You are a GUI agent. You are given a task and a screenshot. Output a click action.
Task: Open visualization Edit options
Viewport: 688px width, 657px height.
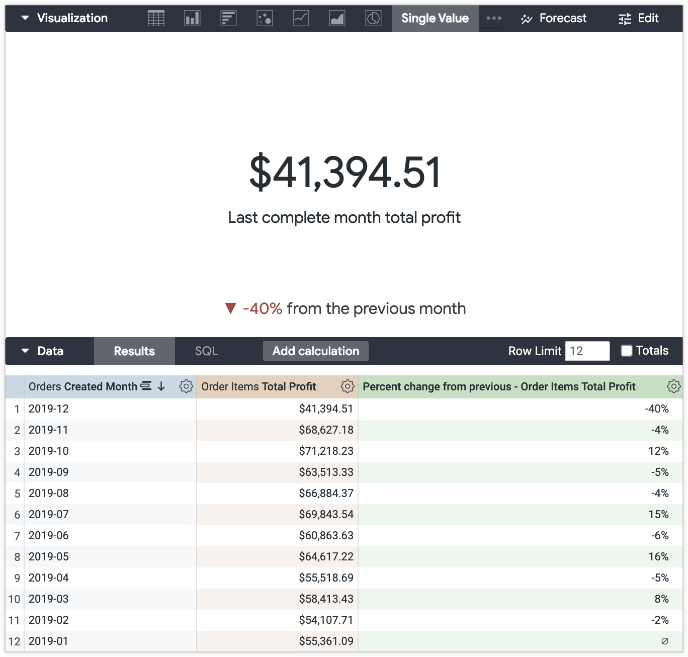point(638,18)
